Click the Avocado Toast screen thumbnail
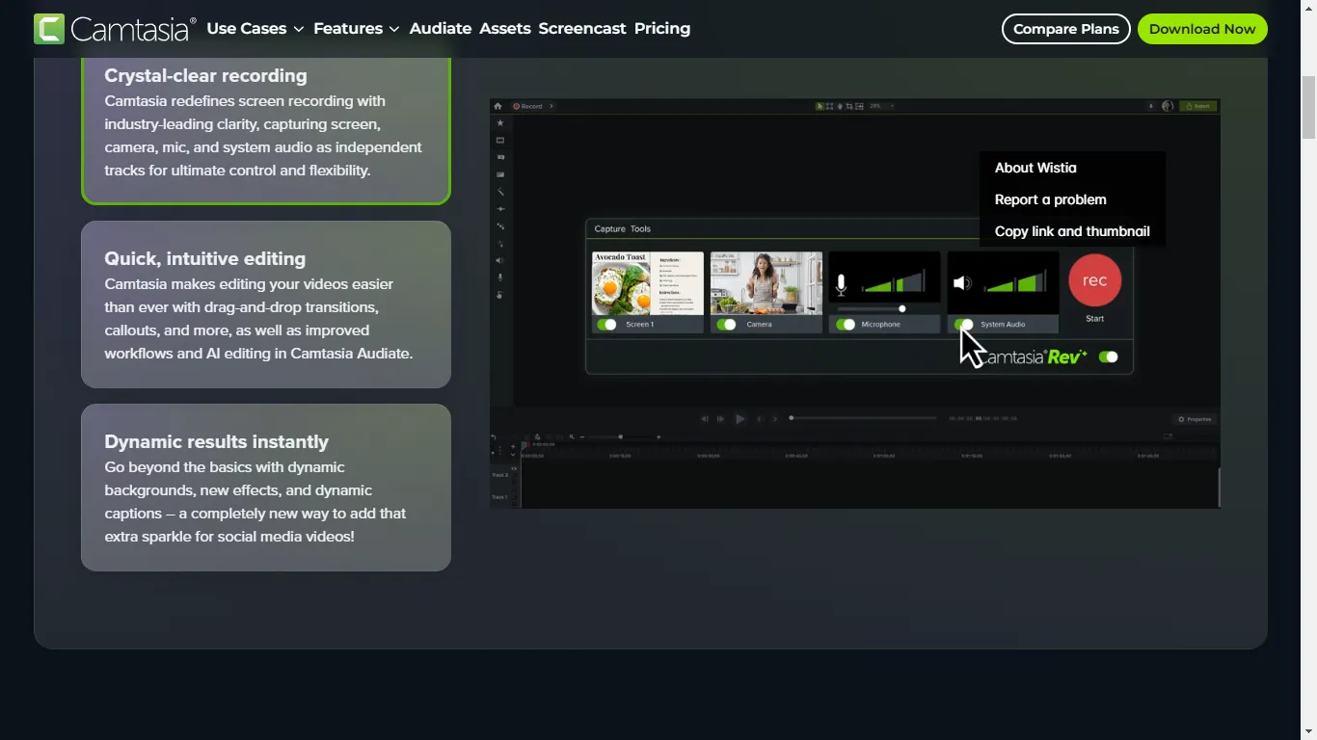The image size is (1317, 740). tap(647, 283)
